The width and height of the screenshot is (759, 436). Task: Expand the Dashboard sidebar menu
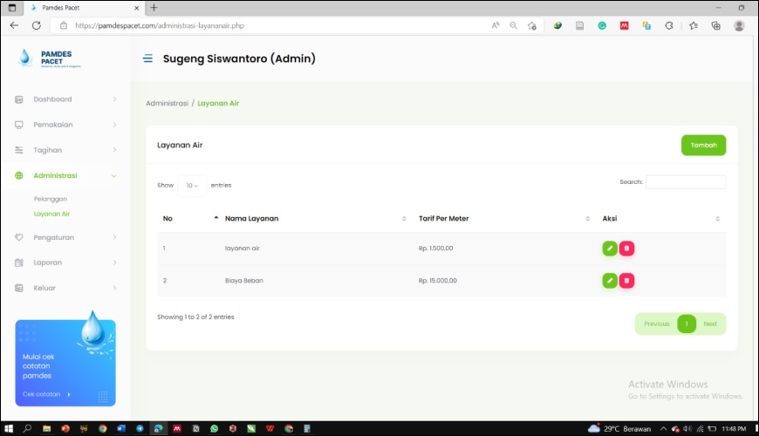[66, 99]
